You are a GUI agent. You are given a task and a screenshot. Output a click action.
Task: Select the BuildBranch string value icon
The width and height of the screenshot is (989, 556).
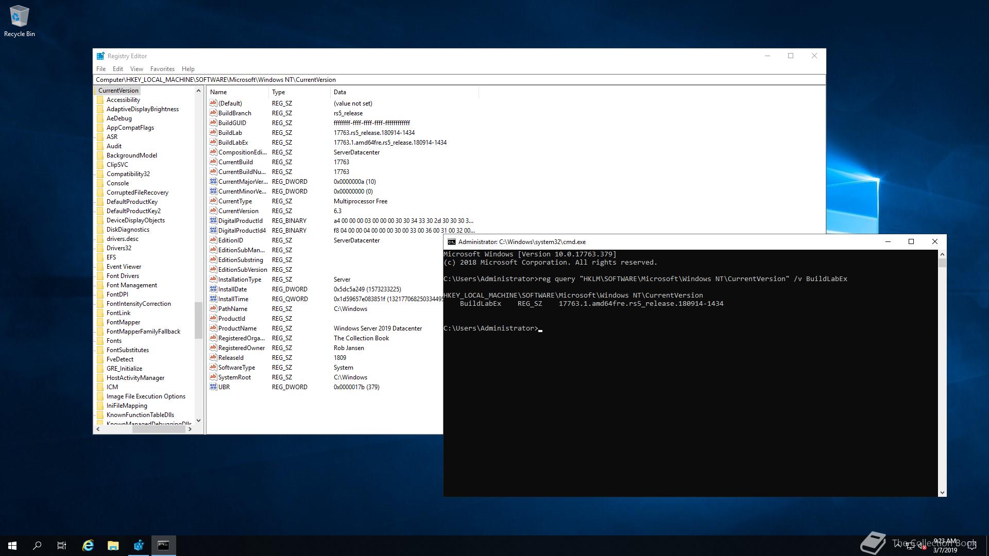[213, 113]
